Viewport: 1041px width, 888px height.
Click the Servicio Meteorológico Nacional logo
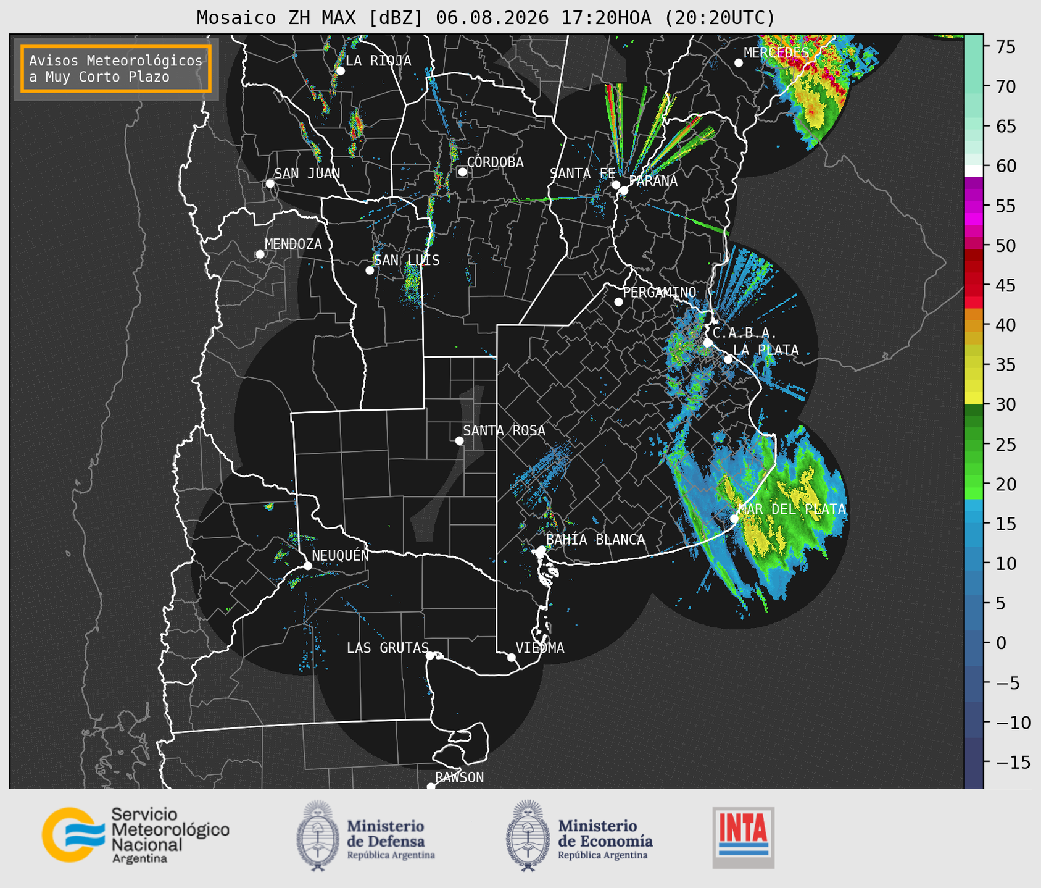pos(136,836)
